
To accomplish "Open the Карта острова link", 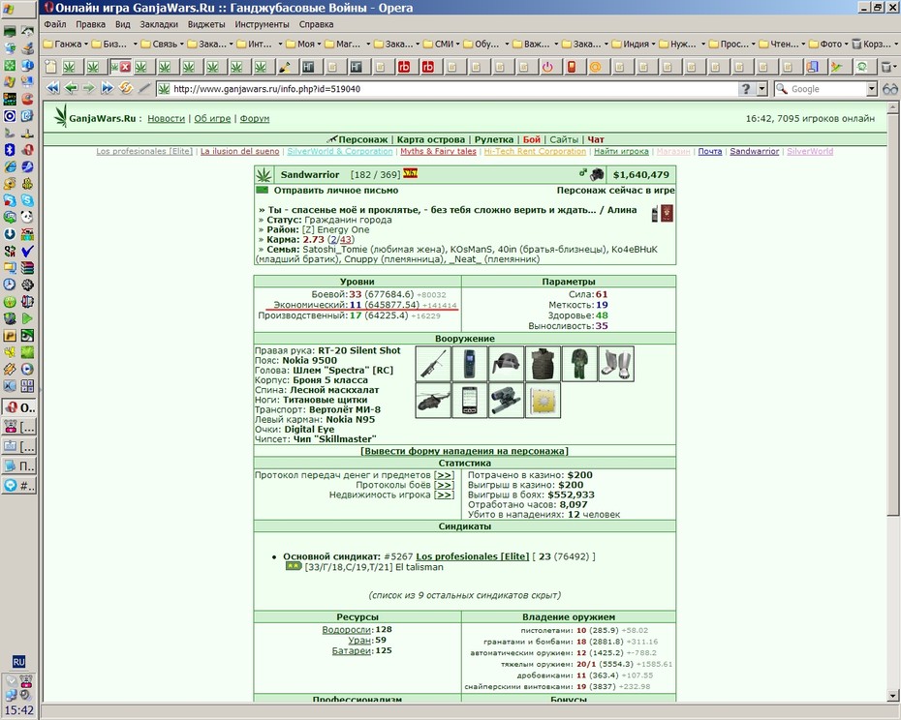I will pyautogui.click(x=430, y=139).
